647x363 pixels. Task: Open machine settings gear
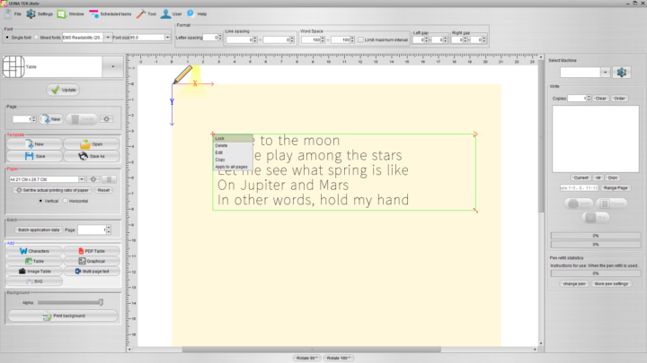tap(622, 73)
